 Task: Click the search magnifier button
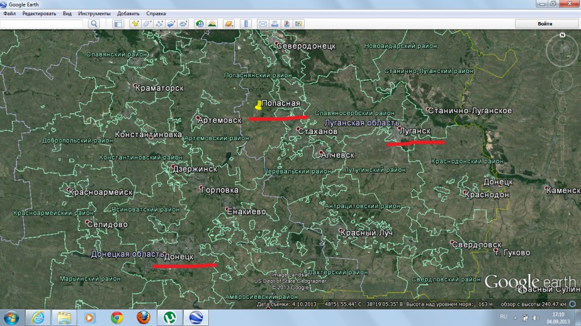[94, 24]
